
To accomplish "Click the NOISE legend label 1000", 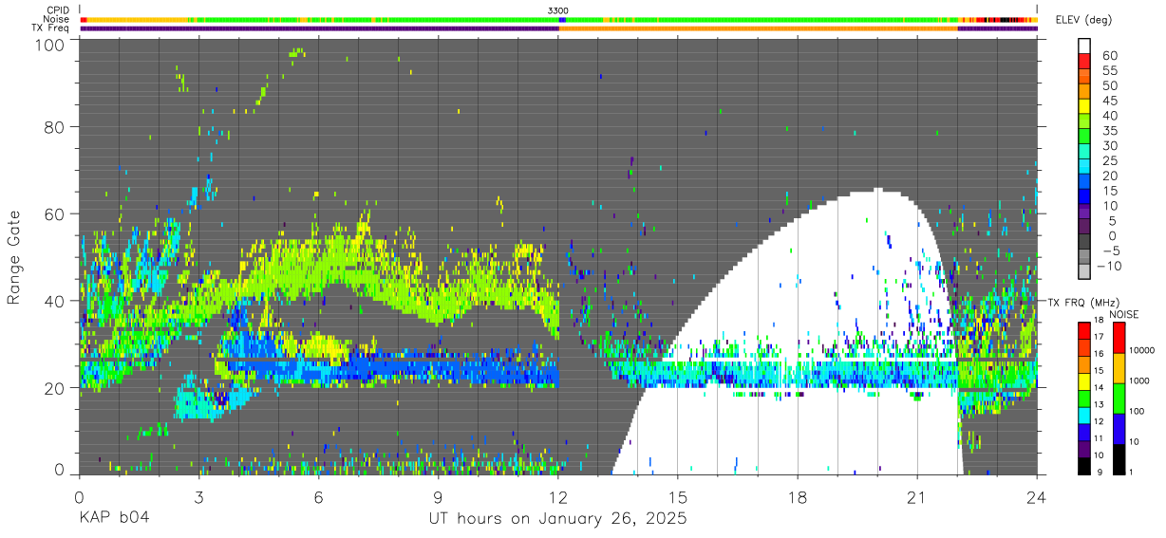I will pyautogui.click(x=1138, y=380).
